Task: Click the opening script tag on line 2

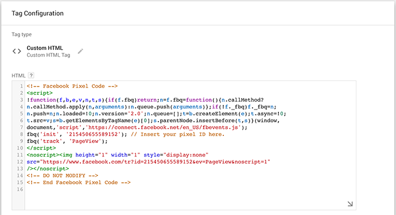Action: pyautogui.click(x=40, y=93)
